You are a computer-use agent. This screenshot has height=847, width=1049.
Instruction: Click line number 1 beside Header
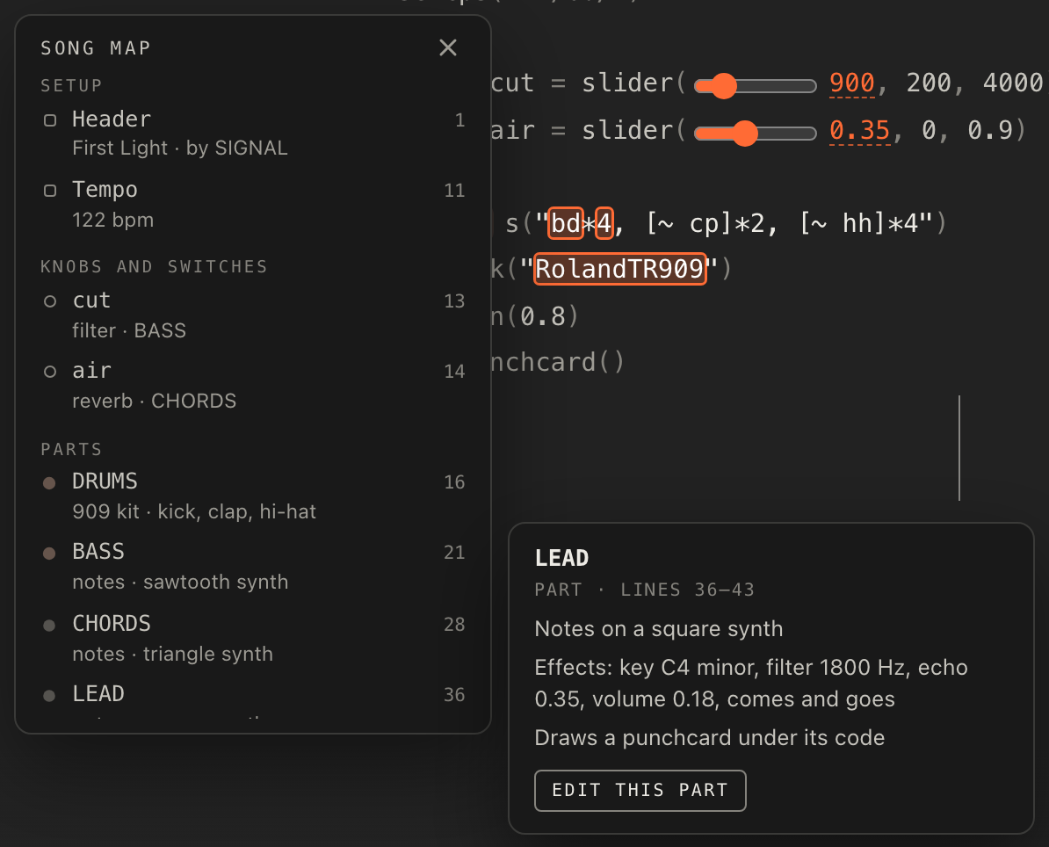click(x=459, y=120)
